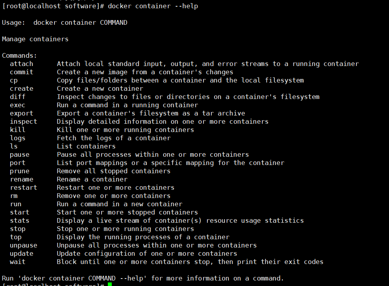The width and height of the screenshot is (389, 286).
Task: Click the green terminal cursor block
Action: 110,284
